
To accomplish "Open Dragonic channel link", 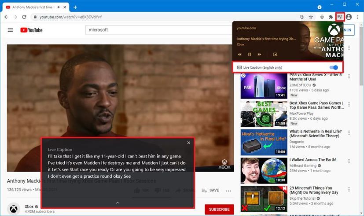I will [x=297, y=142].
